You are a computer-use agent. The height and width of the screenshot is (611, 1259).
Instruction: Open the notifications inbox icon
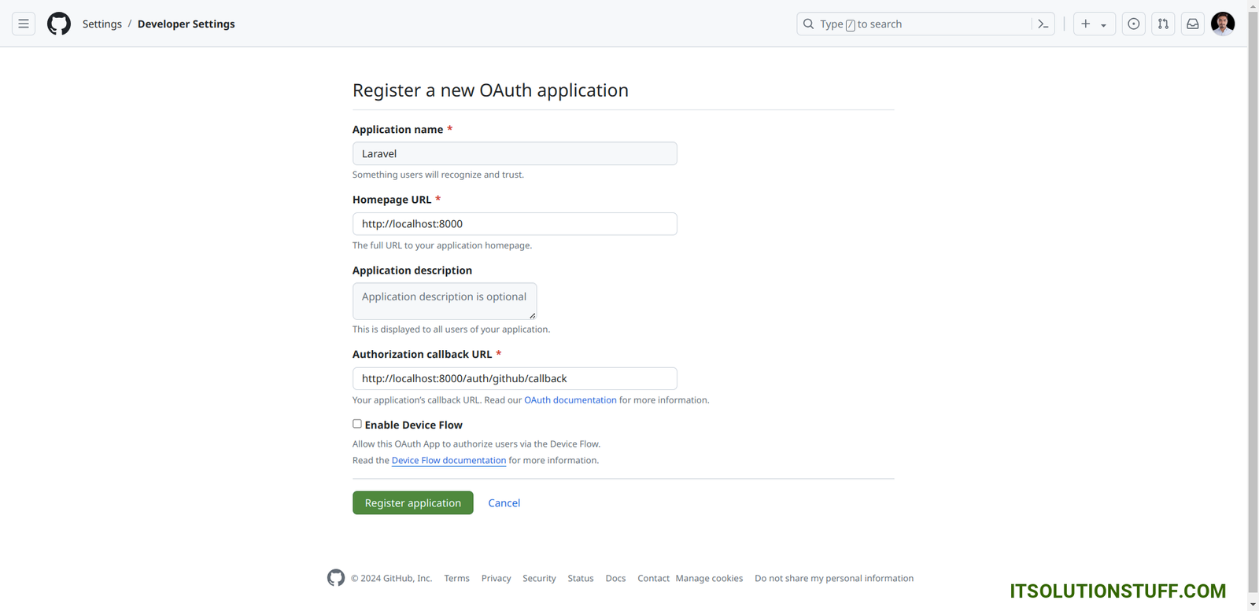(1193, 24)
